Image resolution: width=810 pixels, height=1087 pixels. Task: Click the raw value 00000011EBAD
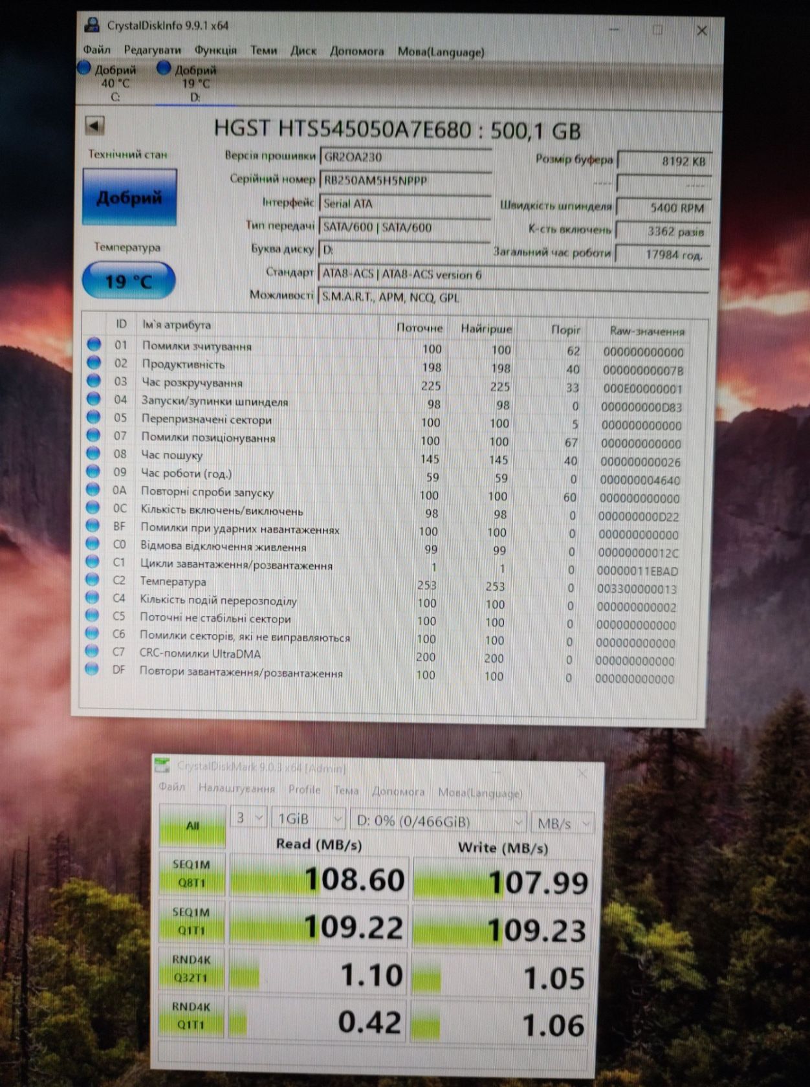pos(637,571)
